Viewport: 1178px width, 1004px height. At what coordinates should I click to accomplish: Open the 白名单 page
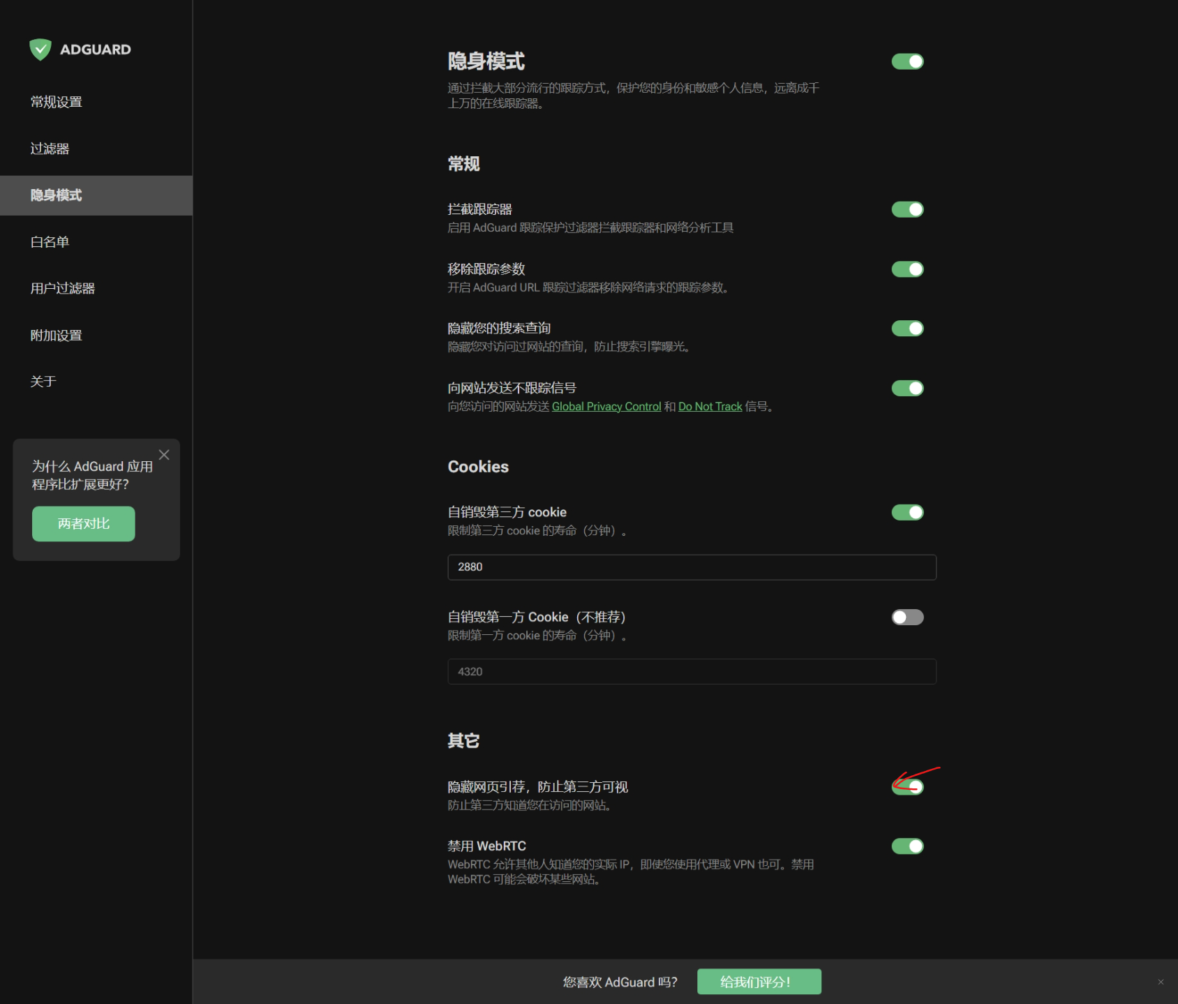pyautogui.click(x=49, y=241)
